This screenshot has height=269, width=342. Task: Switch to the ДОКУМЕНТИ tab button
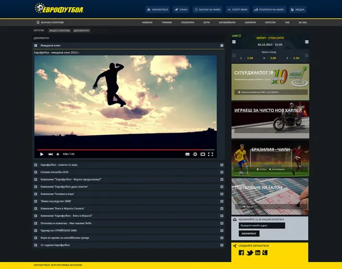pyautogui.click(x=81, y=30)
